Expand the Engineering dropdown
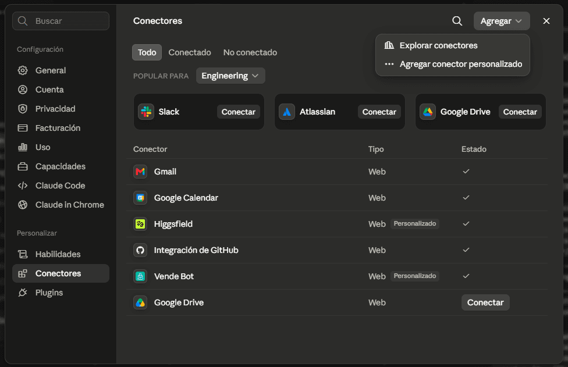 pos(230,76)
